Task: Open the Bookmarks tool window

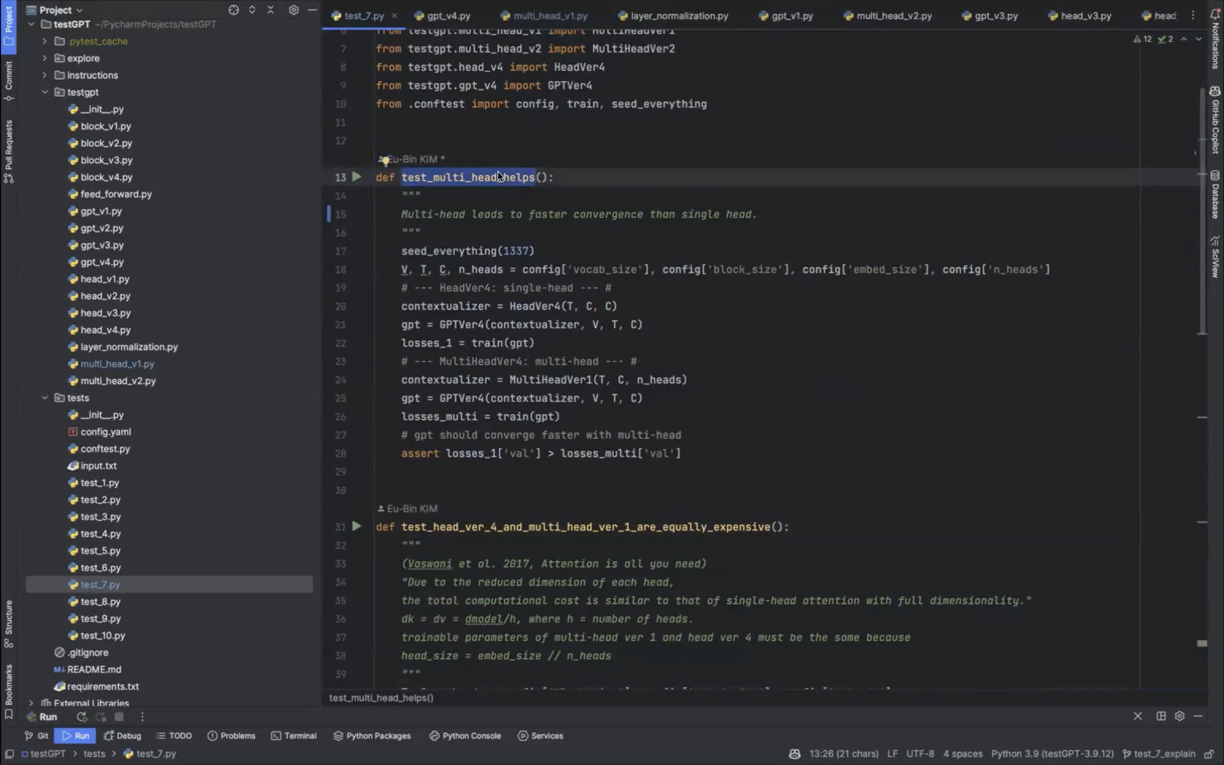Action: pos(8,691)
